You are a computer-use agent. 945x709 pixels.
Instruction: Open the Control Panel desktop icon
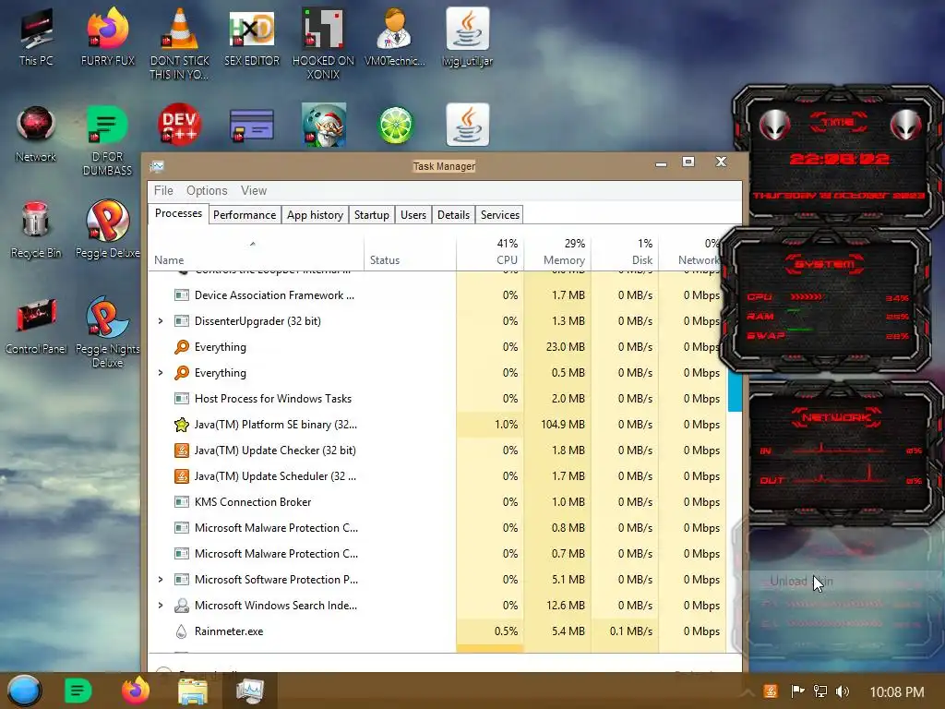coord(36,326)
